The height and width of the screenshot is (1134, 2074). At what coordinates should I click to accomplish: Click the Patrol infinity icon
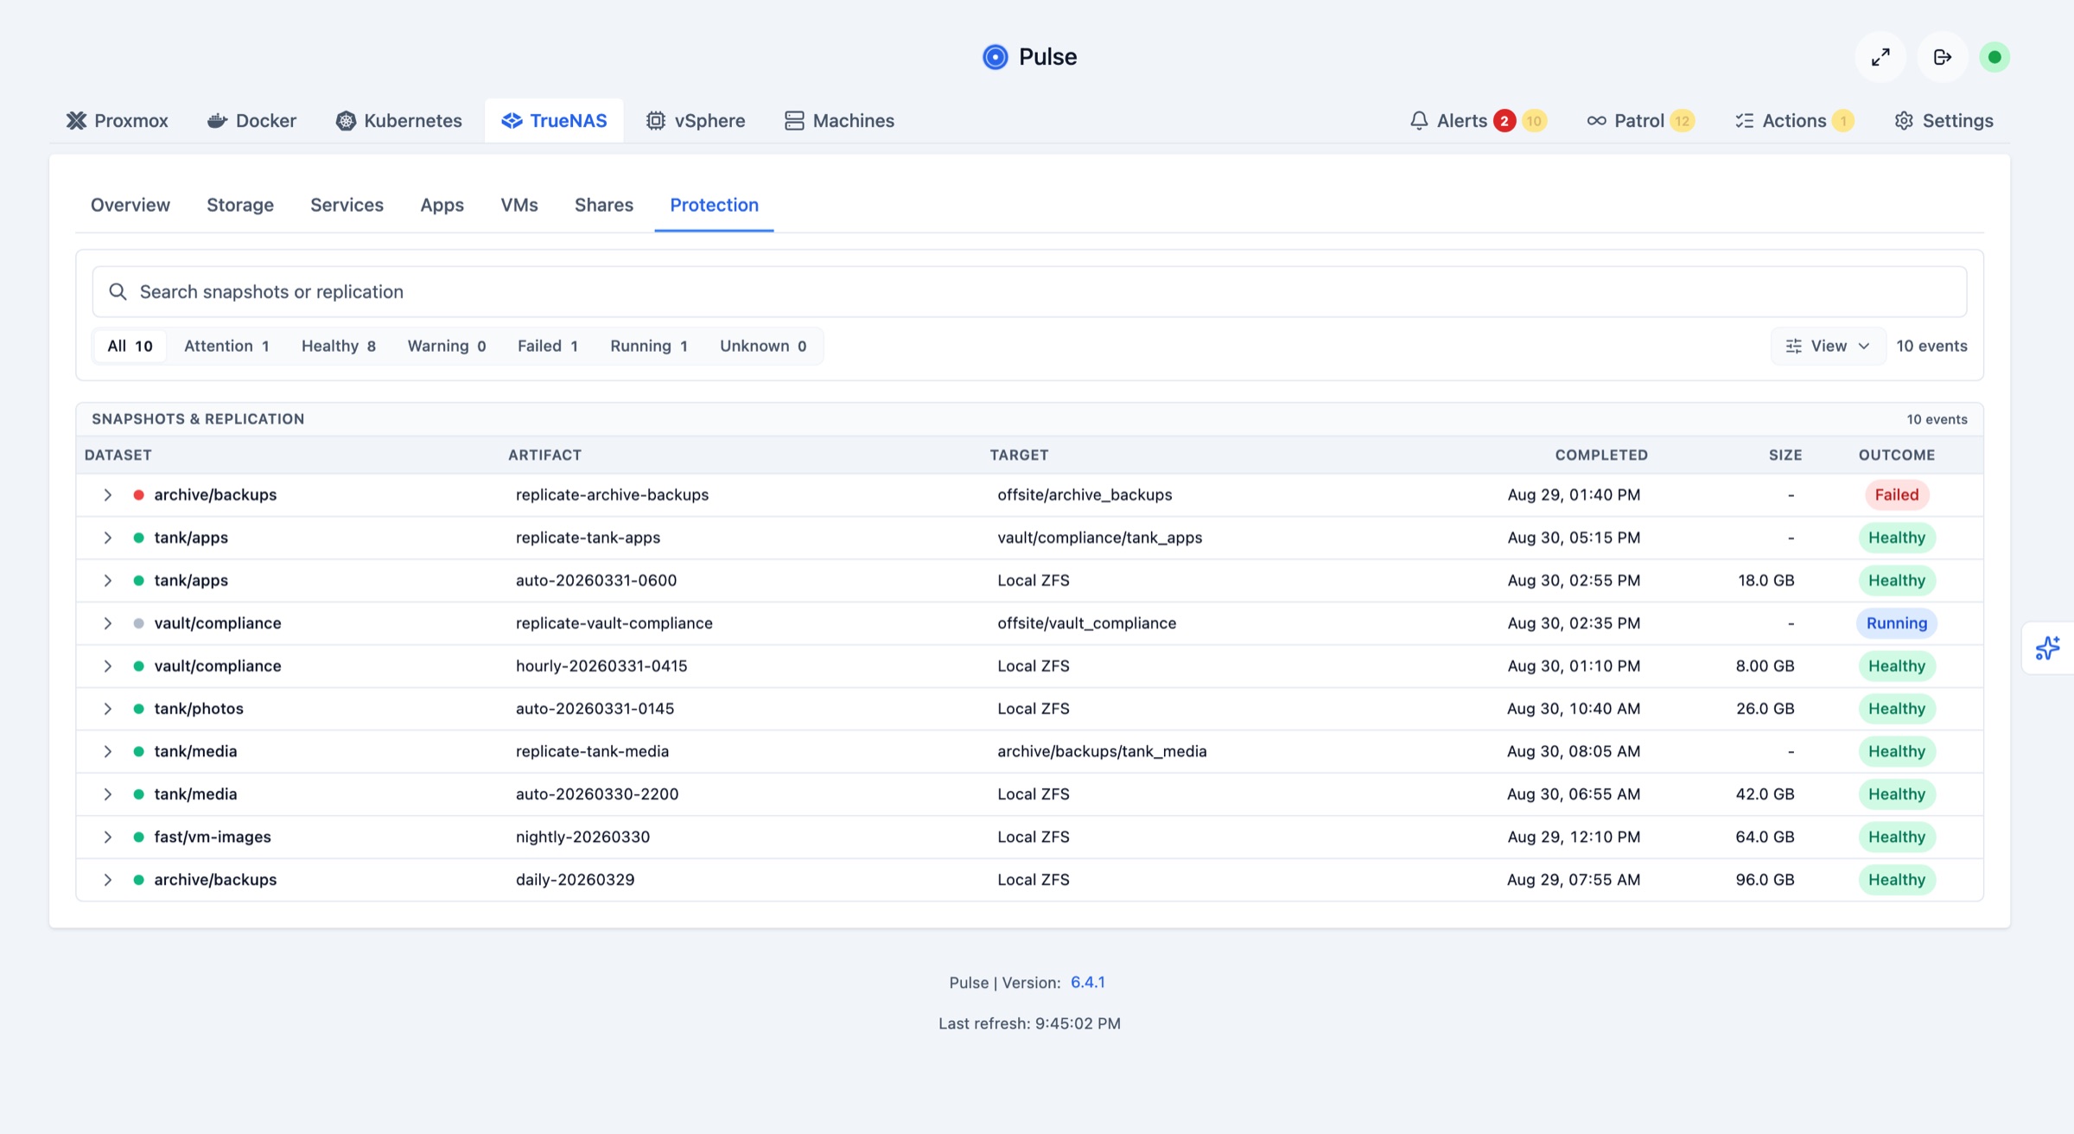1596,121
